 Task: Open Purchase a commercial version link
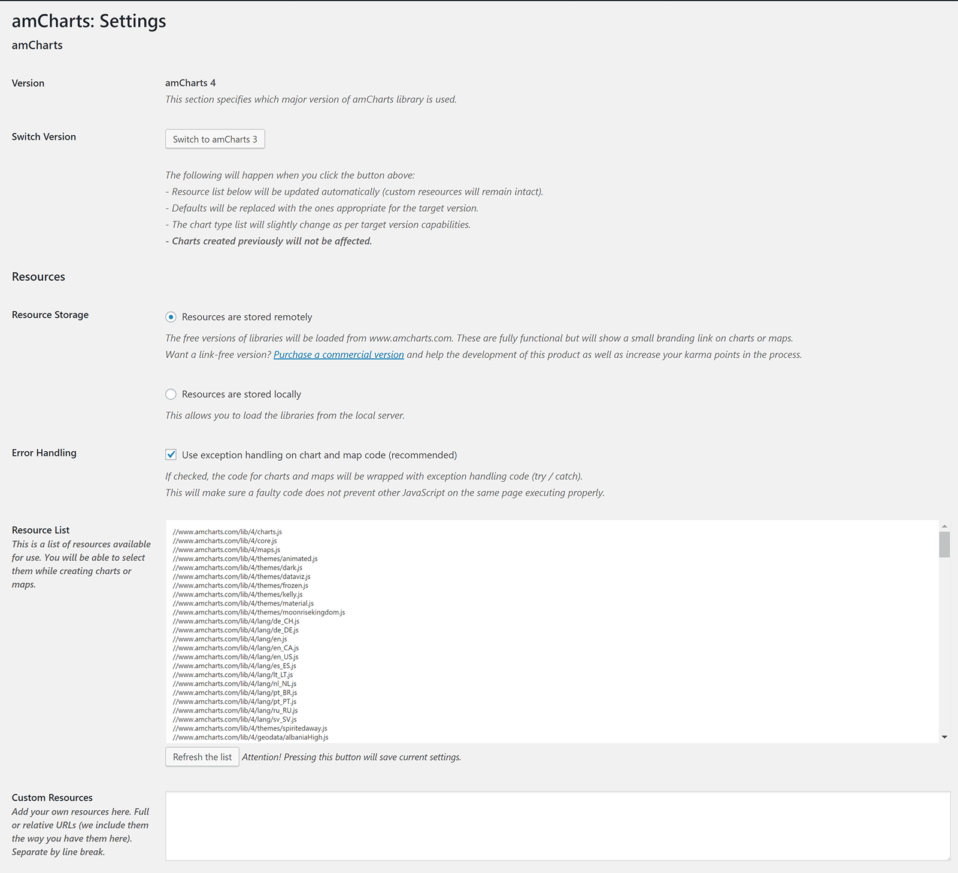point(339,354)
